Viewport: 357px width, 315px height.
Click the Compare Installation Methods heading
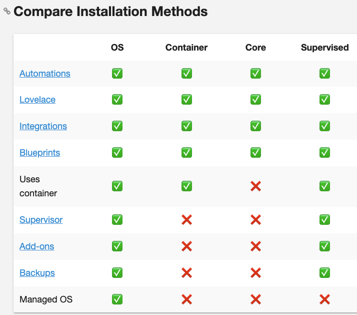tap(110, 12)
